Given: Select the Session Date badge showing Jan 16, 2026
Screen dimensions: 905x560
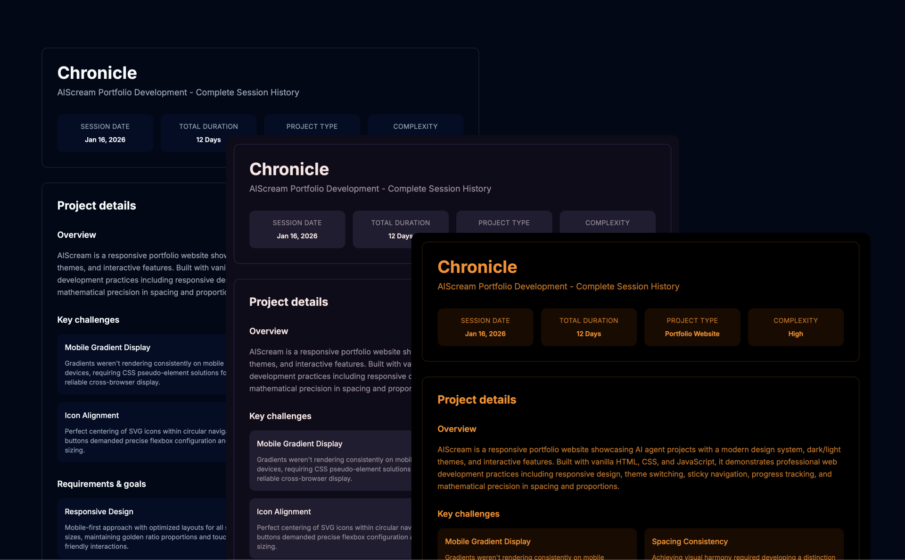Looking at the screenshot, I should [485, 327].
